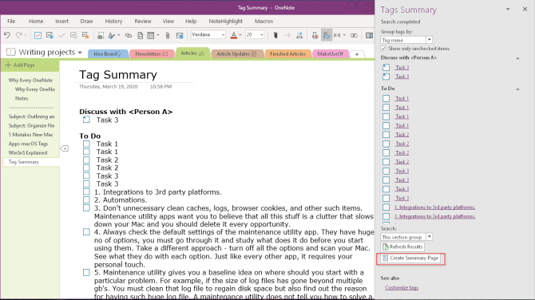Viewport: 535px width, 300px height.
Task: Apply the To Do tag checkbox icon
Action: (38, 35)
